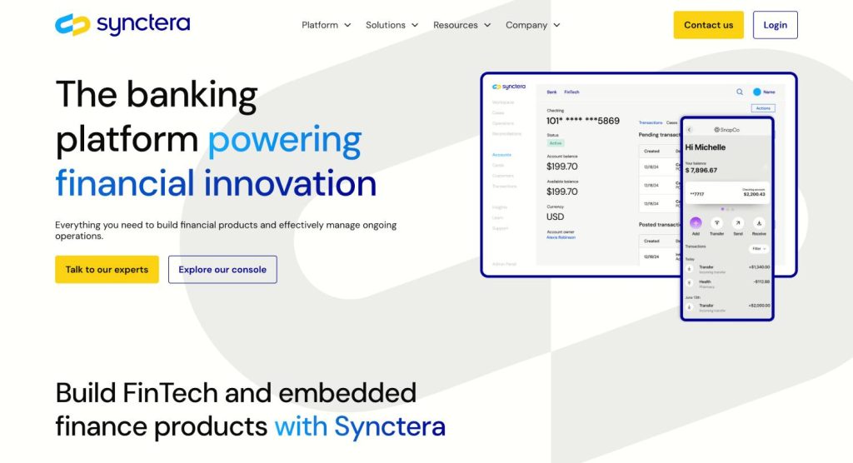853x463 pixels.
Task: Expand the chevron next to Resources
Action: coord(487,25)
